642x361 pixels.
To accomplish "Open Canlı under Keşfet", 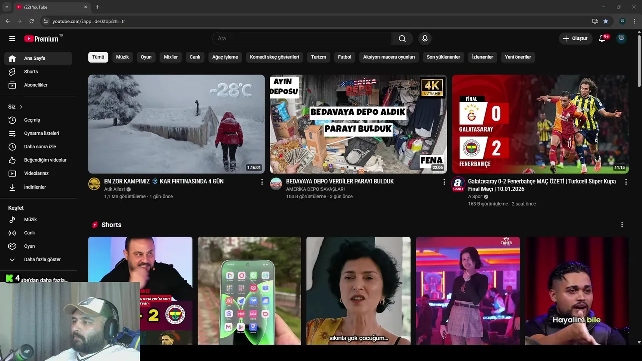I will [38, 233].
